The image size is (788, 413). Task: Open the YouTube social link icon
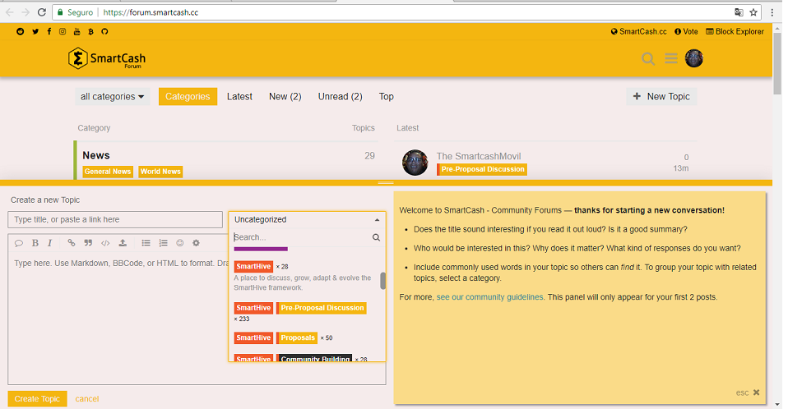coord(76,31)
